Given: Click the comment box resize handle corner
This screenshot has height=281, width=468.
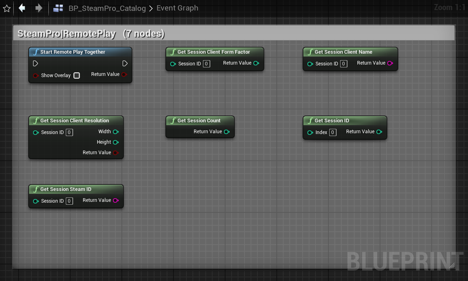Looking at the screenshot, I should coord(452,265).
